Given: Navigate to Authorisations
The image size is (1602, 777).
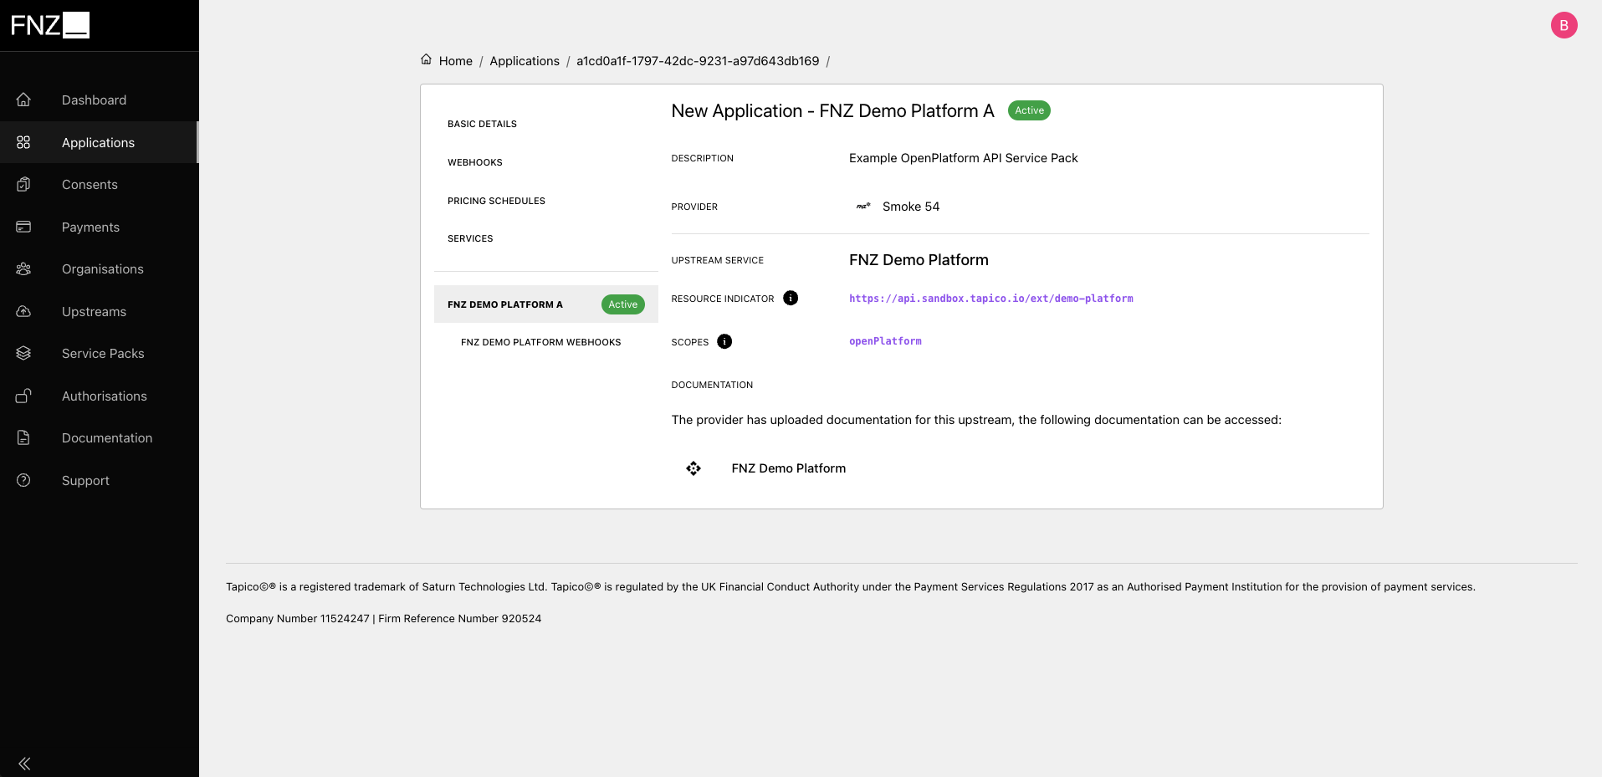Looking at the screenshot, I should (104, 396).
